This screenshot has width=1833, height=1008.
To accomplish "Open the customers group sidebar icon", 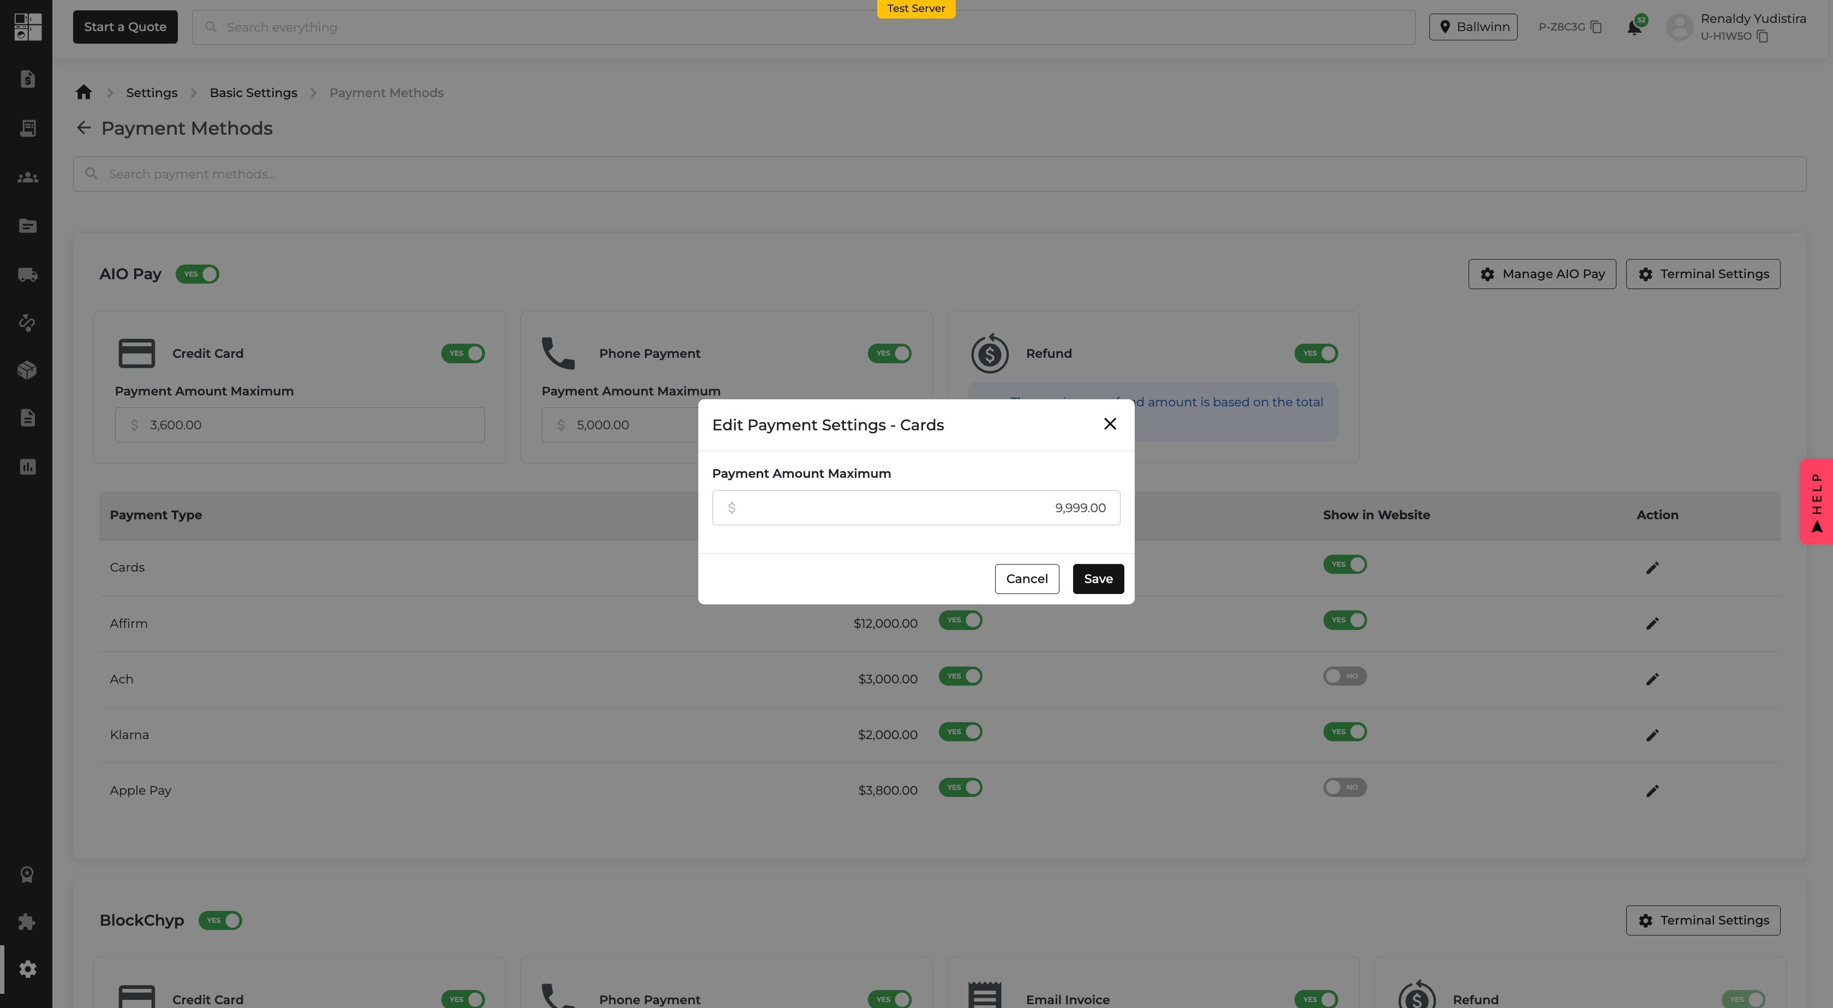I will (28, 177).
